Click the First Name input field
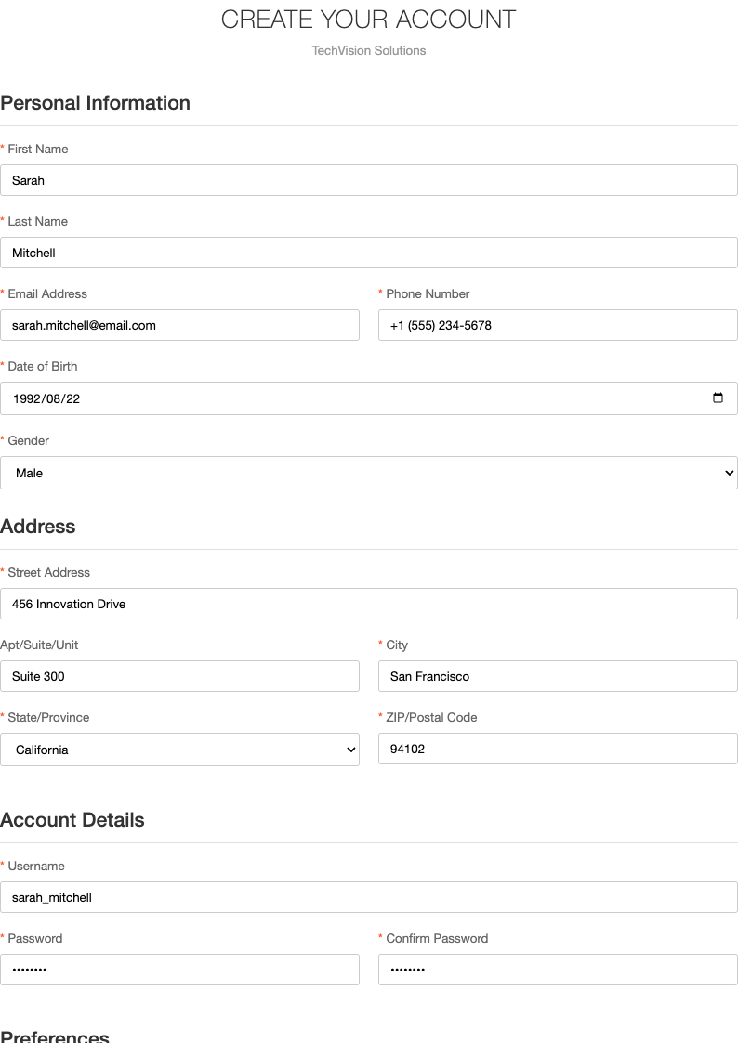Viewport: 738px width, 1043px height. coord(369,179)
